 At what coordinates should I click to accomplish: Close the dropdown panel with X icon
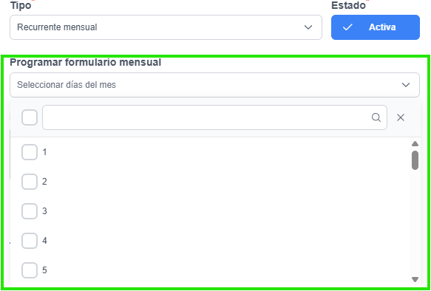point(401,117)
